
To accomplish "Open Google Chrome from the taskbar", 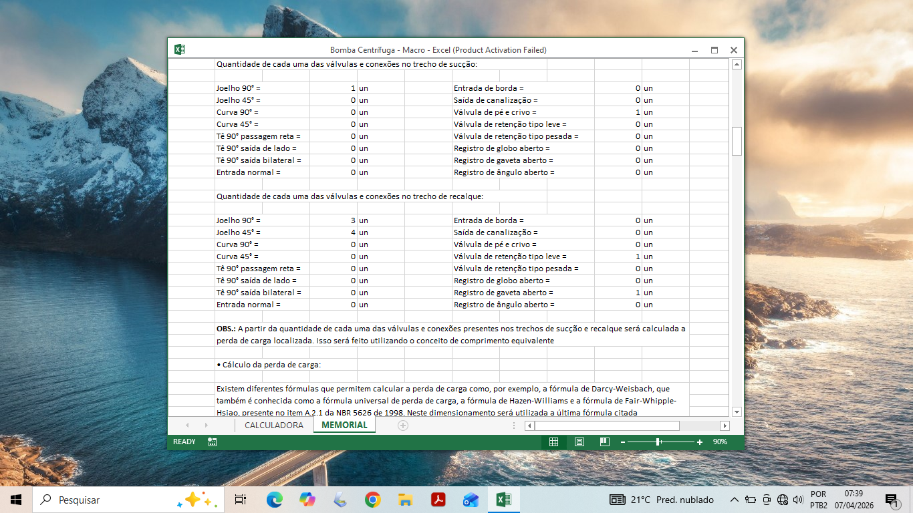I will pyautogui.click(x=372, y=500).
